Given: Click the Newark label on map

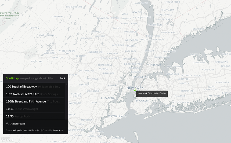Looking at the screenshot, I should pyautogui.click(x=113, y=86).
